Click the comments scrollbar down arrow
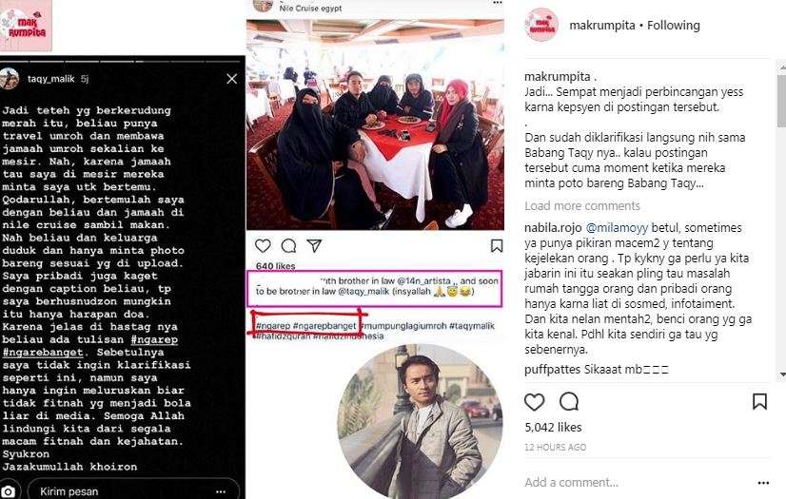786x499 pixels. tap(782, 374)
